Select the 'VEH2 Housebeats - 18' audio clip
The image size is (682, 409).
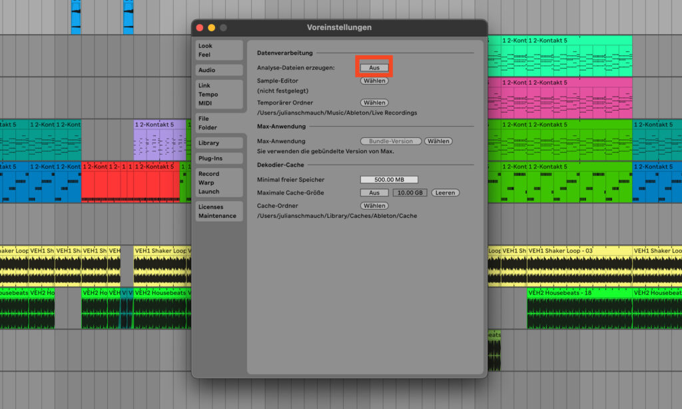579,308
